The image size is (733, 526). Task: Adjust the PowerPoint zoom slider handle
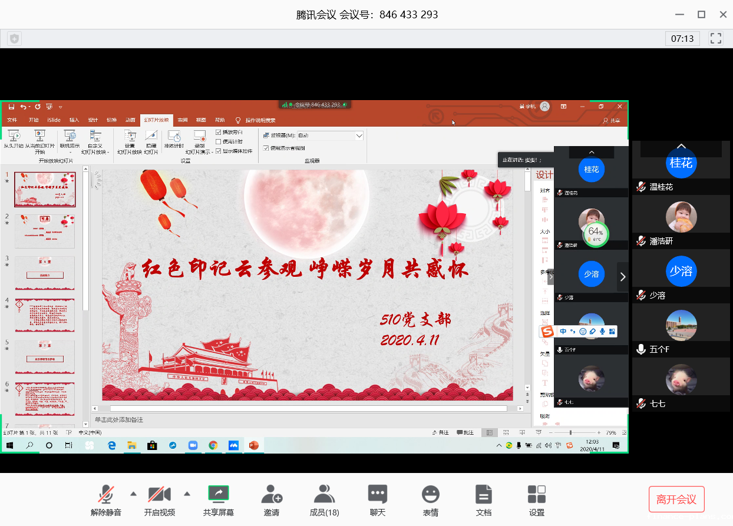click(570, 432)
